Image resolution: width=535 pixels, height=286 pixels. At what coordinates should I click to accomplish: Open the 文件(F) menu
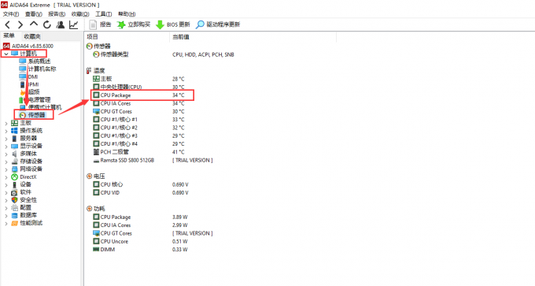pyautogui.click(x=11, y=14)
